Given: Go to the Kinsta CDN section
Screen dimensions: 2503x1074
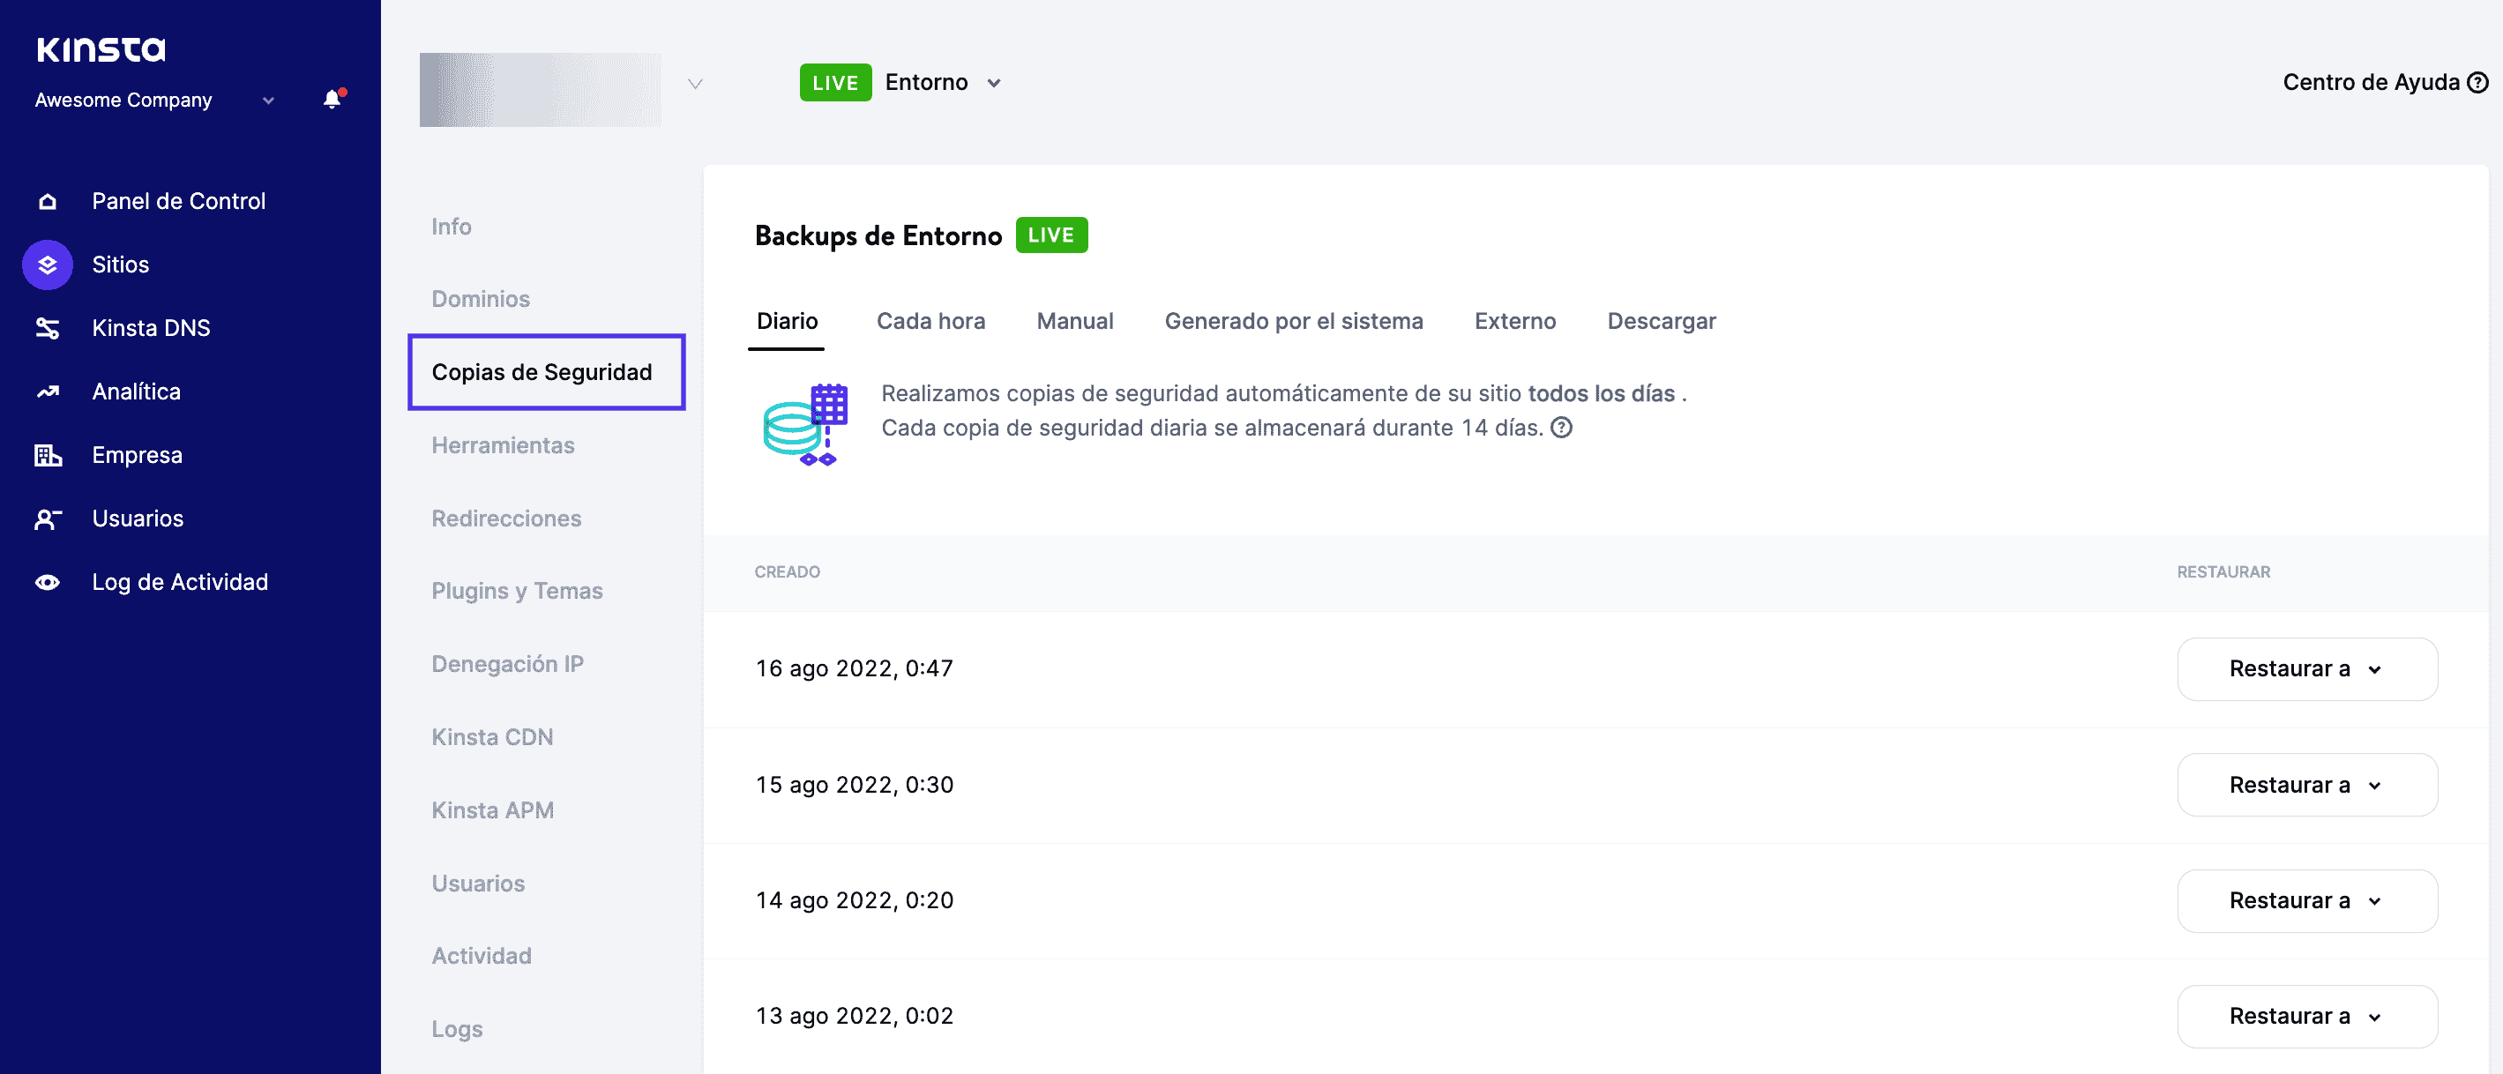Looking at the screenshot, I should 491,737.
